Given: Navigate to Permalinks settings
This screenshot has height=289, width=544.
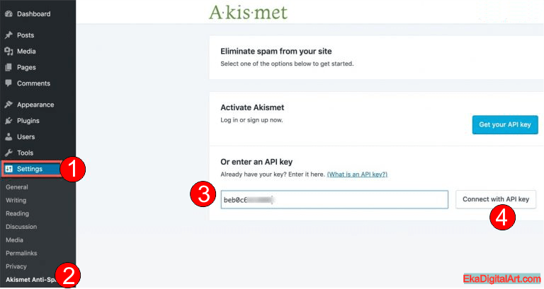Looking at the screenshot, I should click(x=21, y=253).
